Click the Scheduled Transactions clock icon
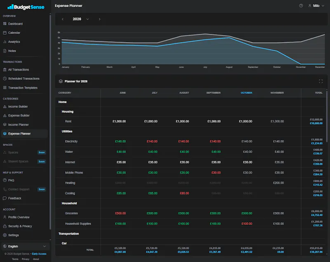The height and width of the screenshot is (262, 330). point(5,79)
